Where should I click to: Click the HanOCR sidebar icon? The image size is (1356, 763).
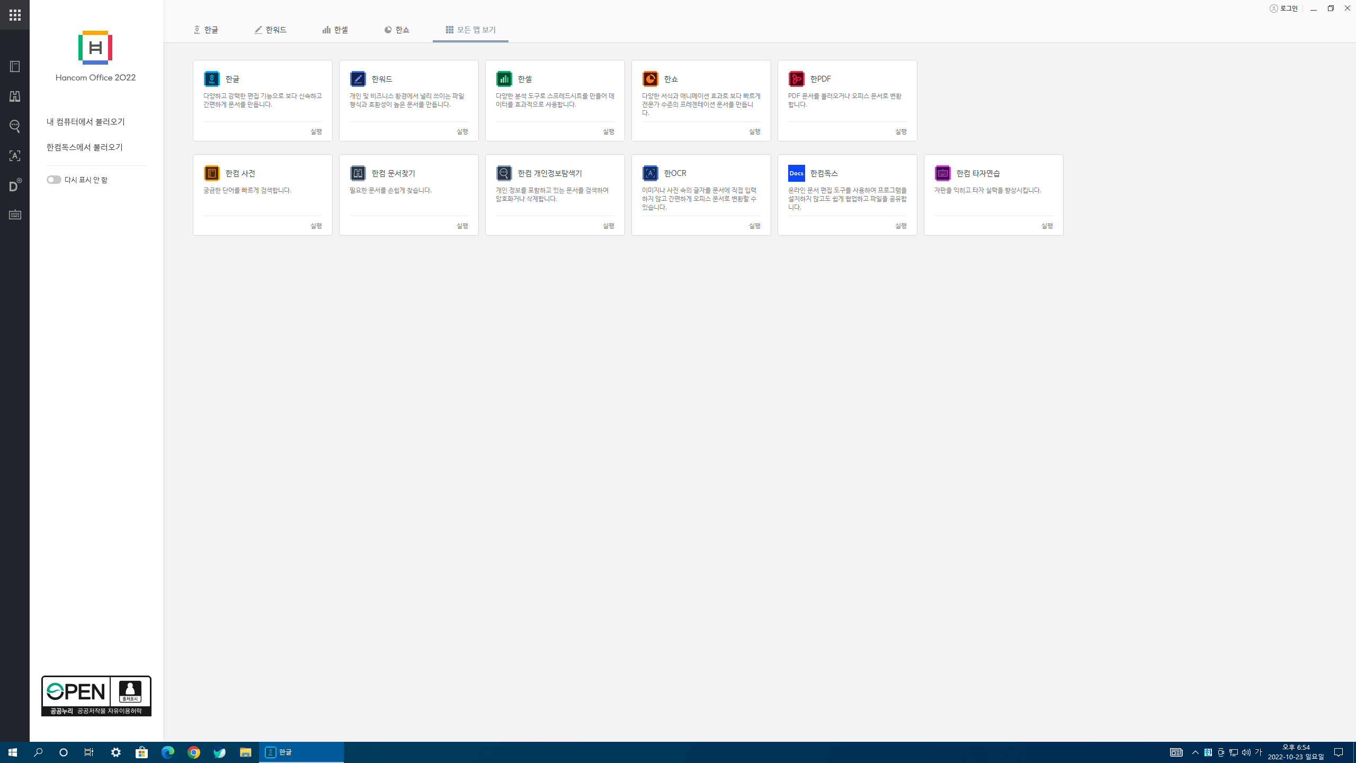coord(15,156)
